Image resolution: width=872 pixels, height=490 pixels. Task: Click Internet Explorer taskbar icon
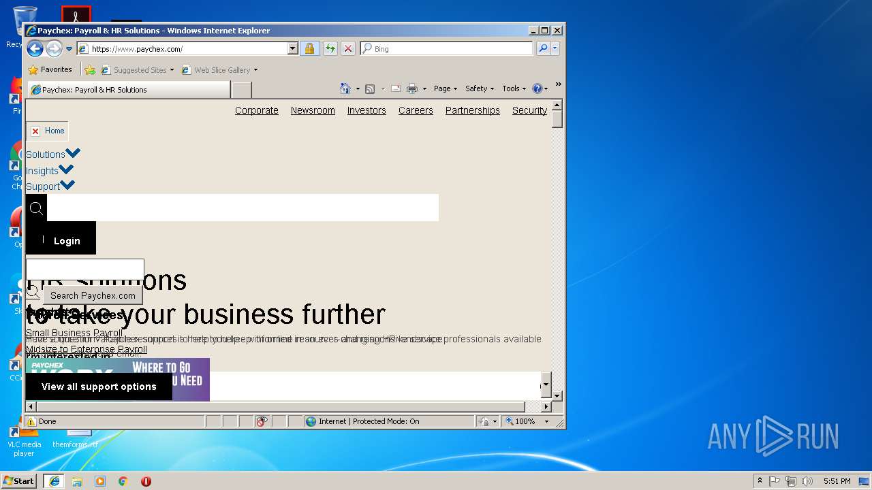[x=54, y=480]
